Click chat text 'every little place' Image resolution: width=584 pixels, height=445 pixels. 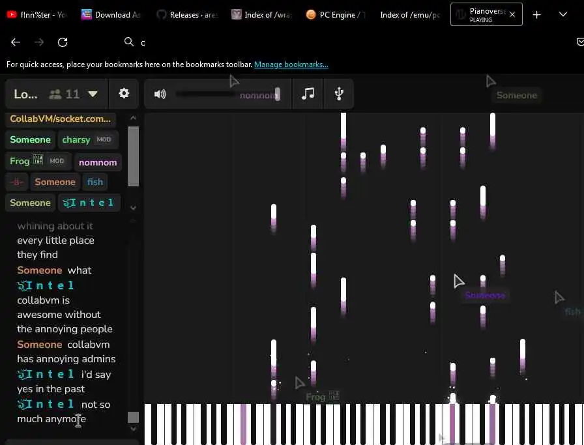[x=55, y=240]
